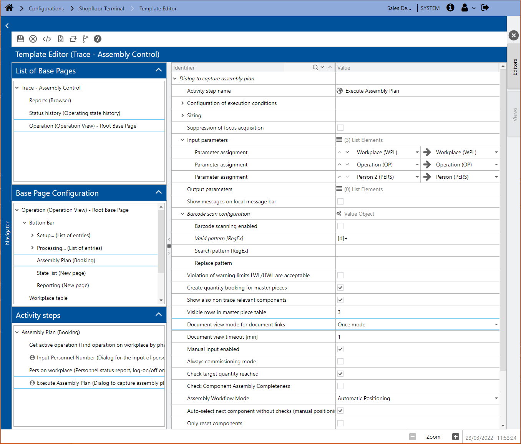Image resolution: width=521 pixels, height=444 pixels.
Task: Open the Editors side tab
Action: click(x=514, y=67)
